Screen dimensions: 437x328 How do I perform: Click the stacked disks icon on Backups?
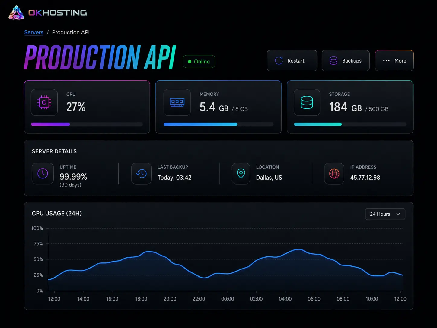tap(333, 61)
